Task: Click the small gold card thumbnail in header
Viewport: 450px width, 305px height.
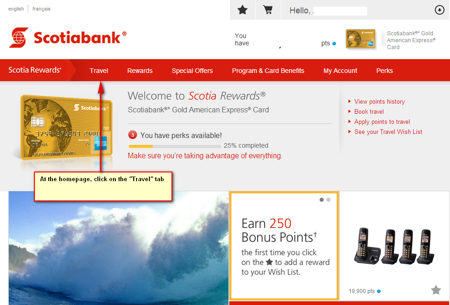Action: tap(360, 39)
